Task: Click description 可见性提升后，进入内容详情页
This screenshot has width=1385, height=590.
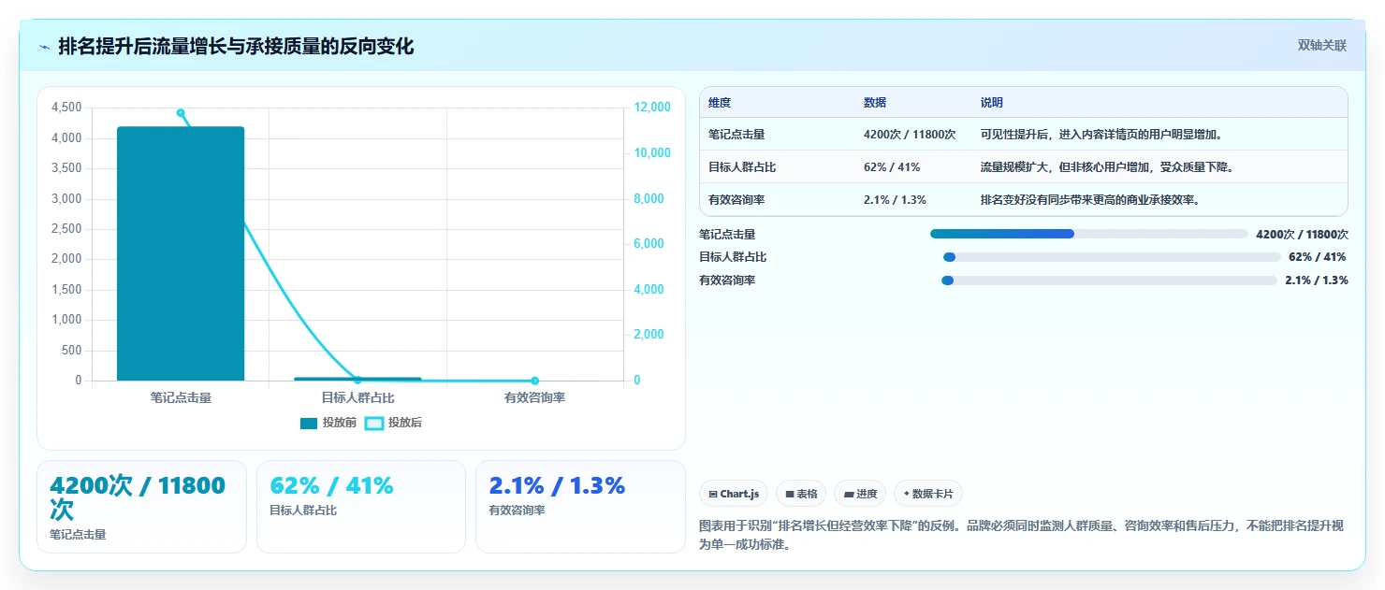Action: point(1101,135)
